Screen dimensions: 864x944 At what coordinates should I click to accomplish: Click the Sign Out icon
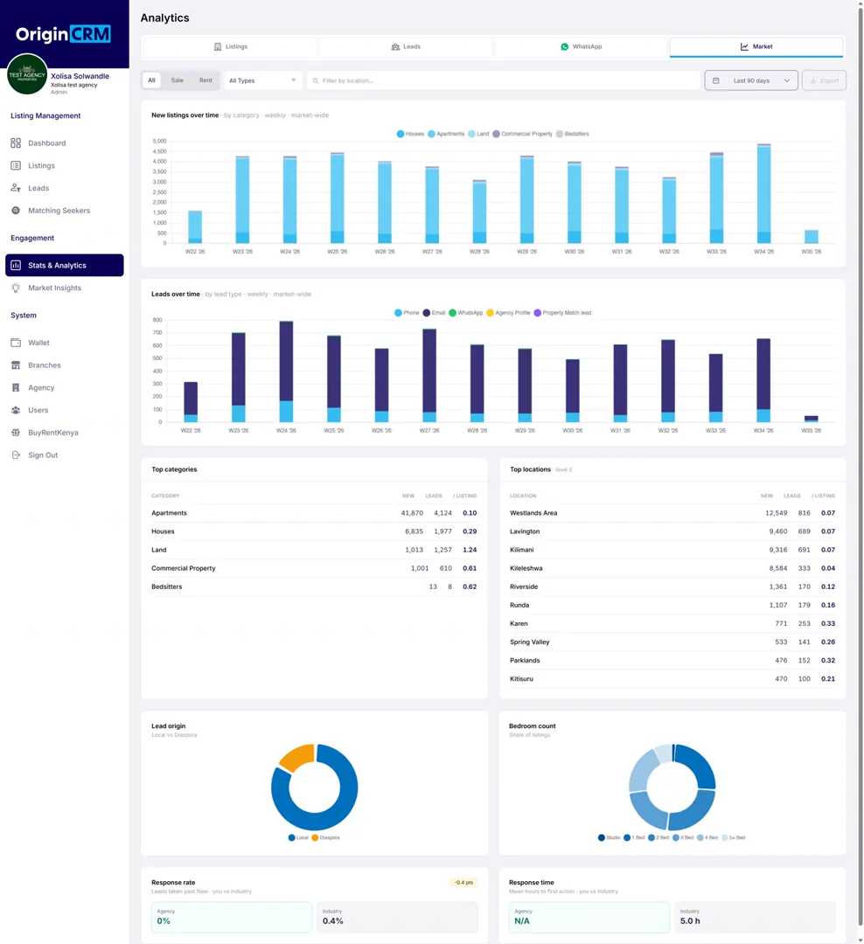[16, 455]
